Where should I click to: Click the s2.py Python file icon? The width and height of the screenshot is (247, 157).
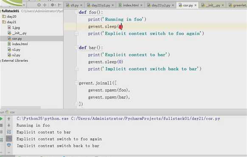tap(9, 55)
